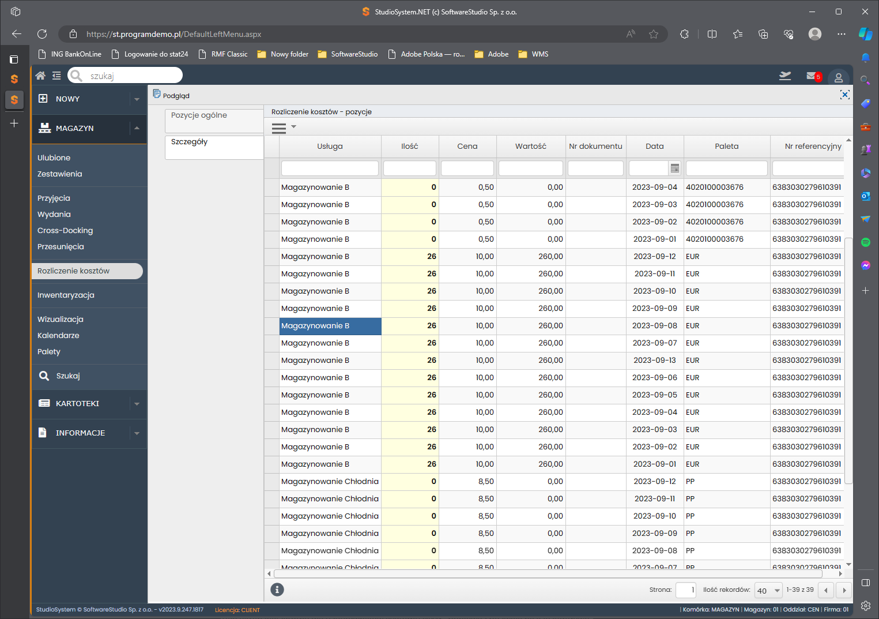
Task: Sort by the Usługa column header
Action: [330, 147]
